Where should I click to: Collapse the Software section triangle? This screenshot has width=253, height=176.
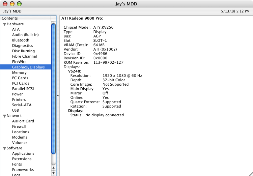coord(4,148)
